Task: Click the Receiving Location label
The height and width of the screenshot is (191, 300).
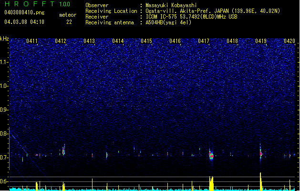Action: (111, 11)
